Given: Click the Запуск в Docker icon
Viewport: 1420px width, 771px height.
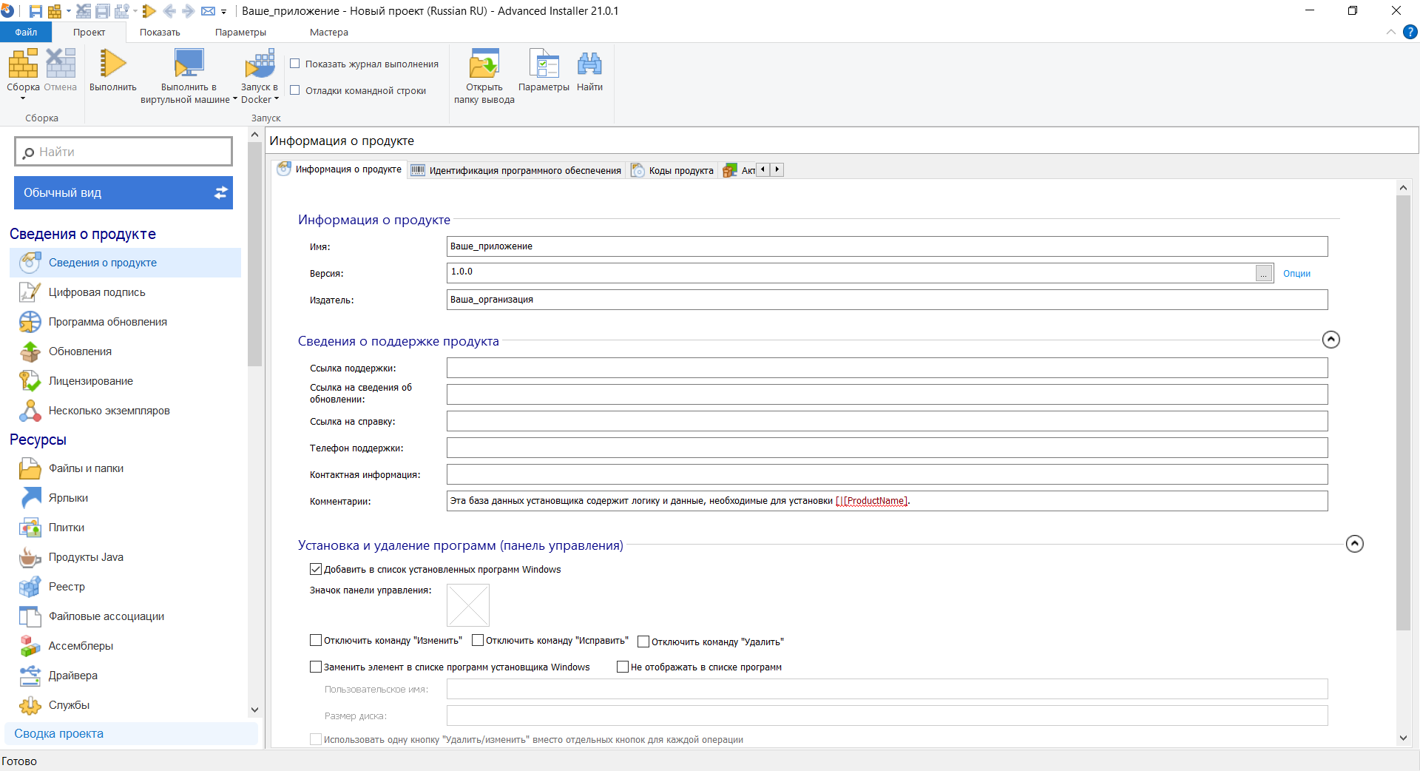Looking at the screenshot, I should point(260,64).
